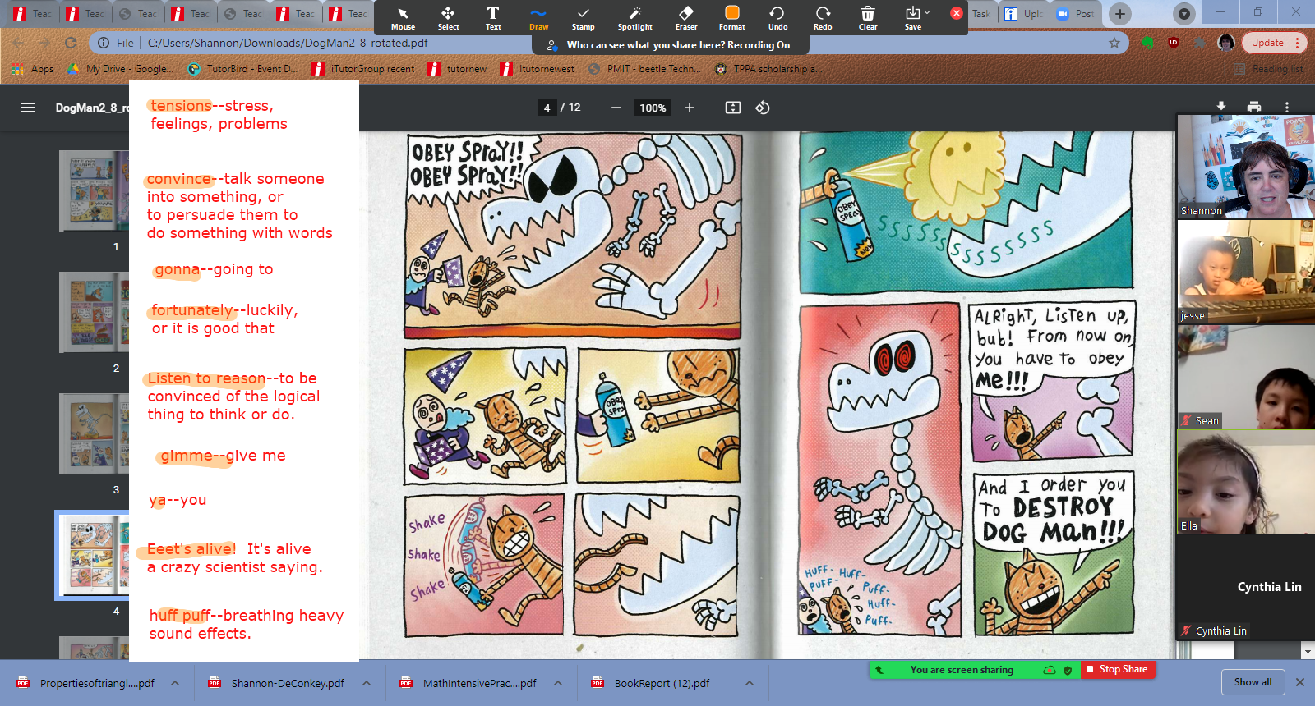Click the page number field showing 4
This screenshot has width=1315, height=706.
(547, 108)
